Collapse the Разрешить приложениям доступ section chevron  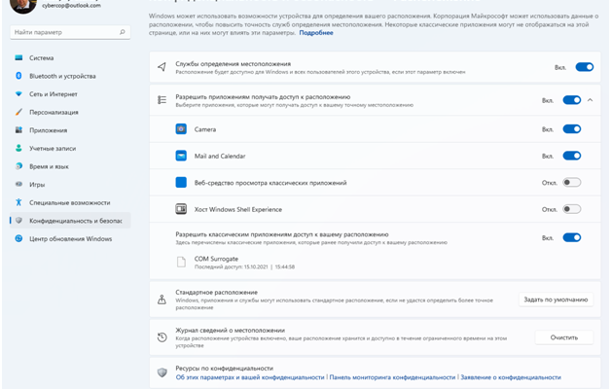pos(591,99)
